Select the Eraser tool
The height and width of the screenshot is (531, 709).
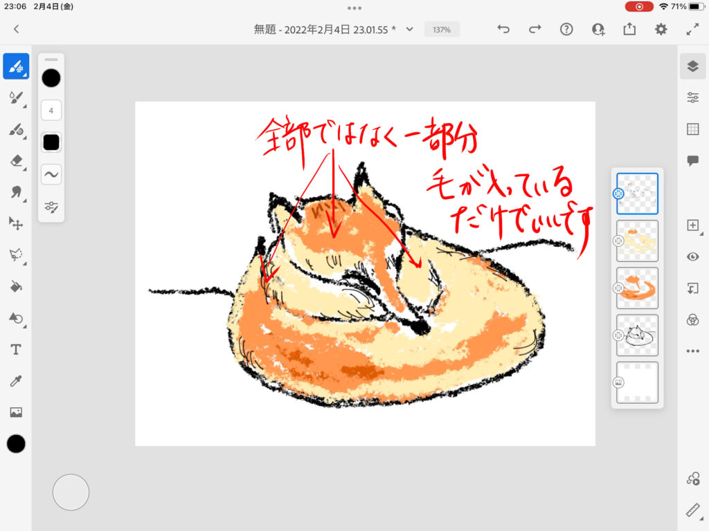16,160
